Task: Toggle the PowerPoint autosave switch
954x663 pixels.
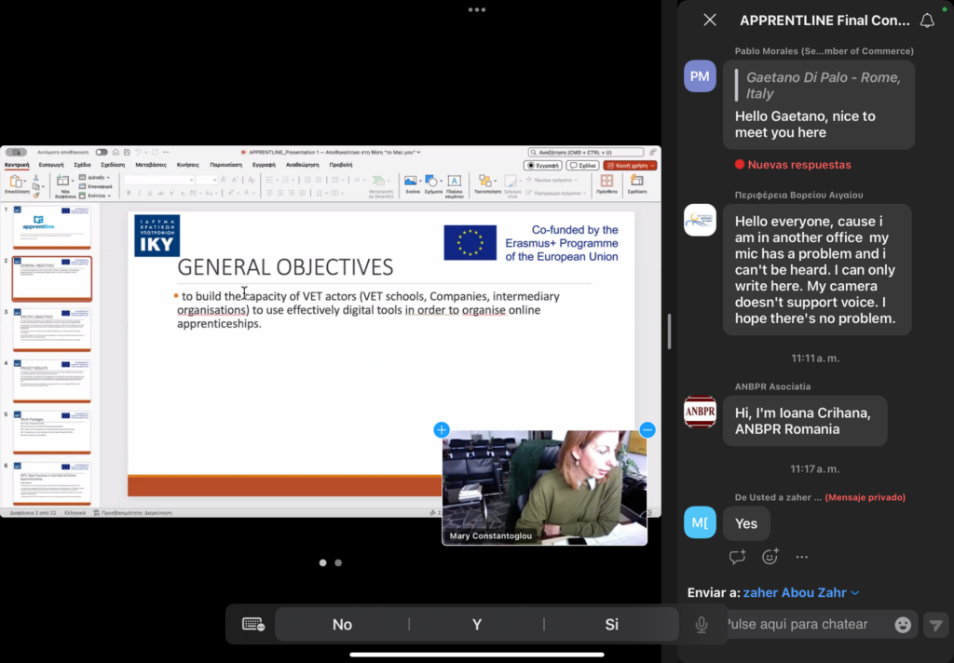Action: 102,152
